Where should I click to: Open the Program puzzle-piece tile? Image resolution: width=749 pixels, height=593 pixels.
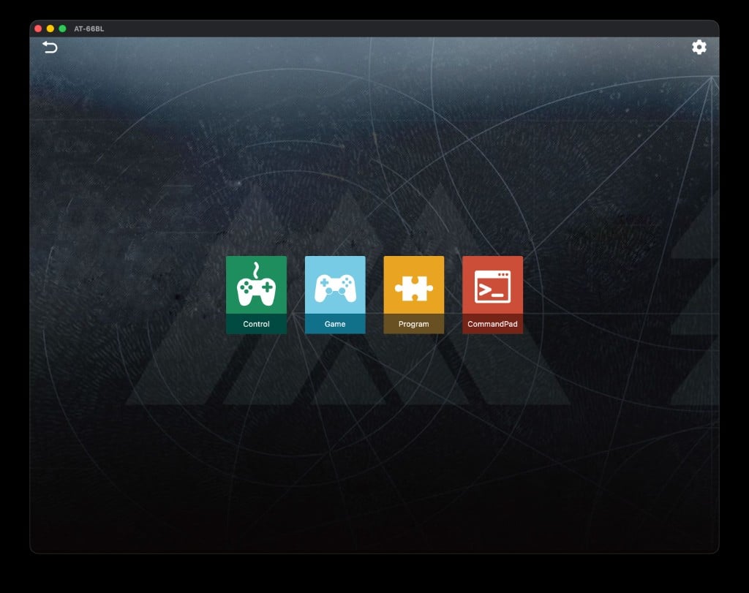coord(414,295)
